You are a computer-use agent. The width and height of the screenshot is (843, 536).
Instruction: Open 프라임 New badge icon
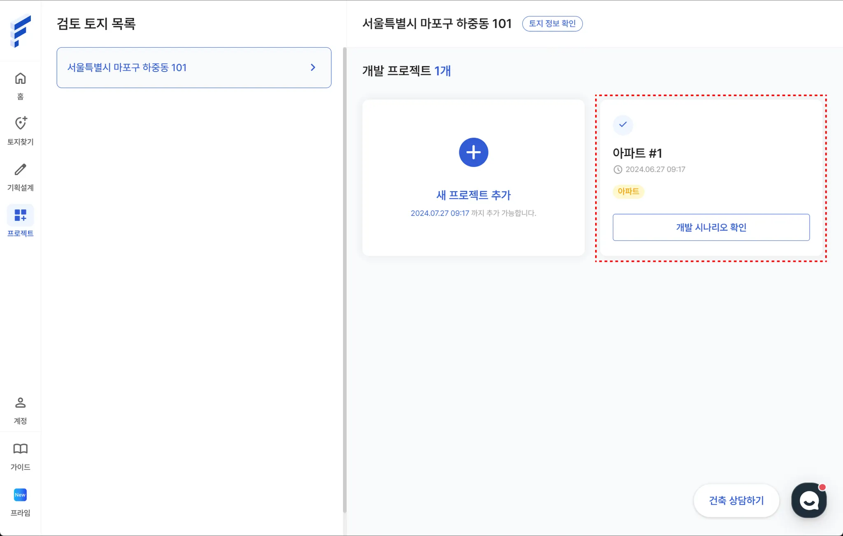(20, 495)
